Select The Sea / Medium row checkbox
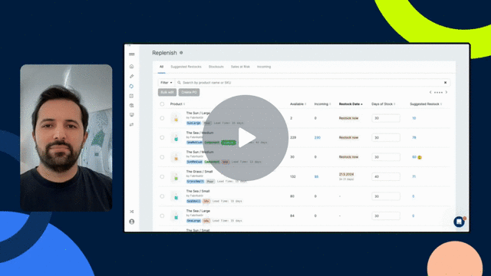Screen dimensions: 491x276 (162, 138)
